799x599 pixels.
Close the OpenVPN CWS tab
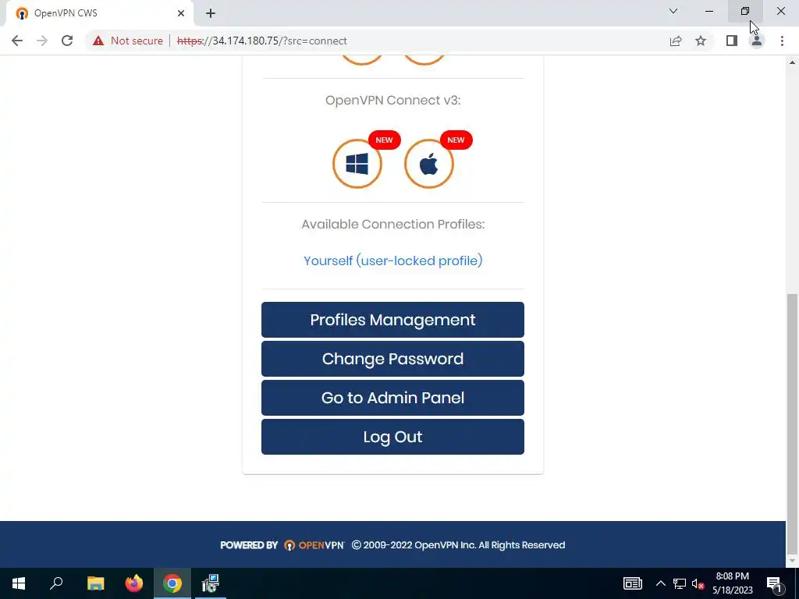(x=181, y=13)
